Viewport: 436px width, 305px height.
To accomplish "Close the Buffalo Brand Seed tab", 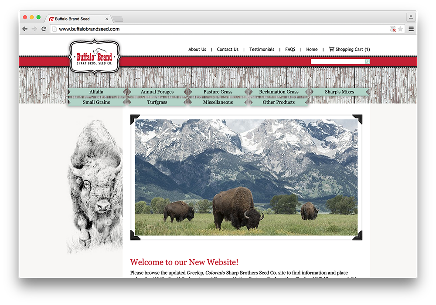I will (x=107, y=19).
